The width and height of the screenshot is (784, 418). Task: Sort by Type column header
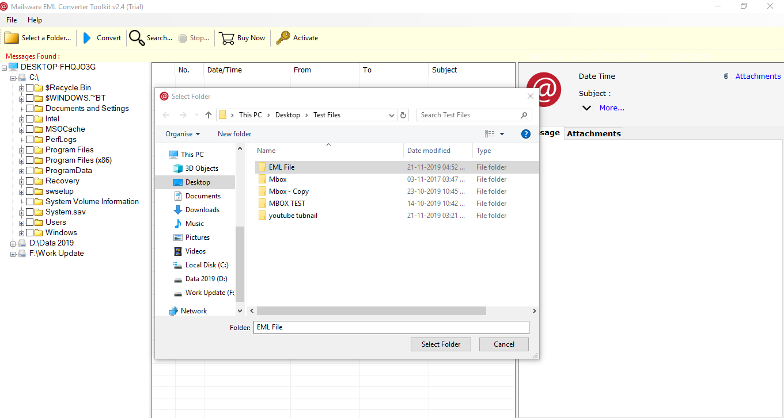click(x=505, y=151)
